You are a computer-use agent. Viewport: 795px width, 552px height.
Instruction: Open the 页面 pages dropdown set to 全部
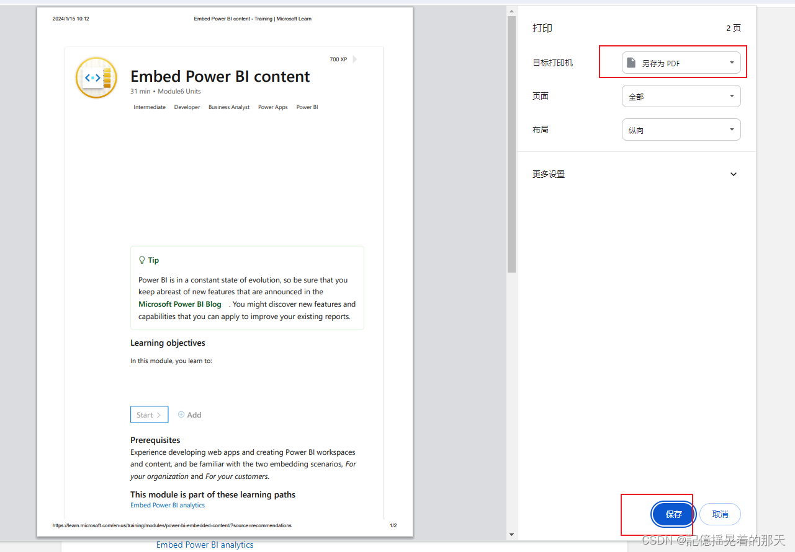[681, 96]
